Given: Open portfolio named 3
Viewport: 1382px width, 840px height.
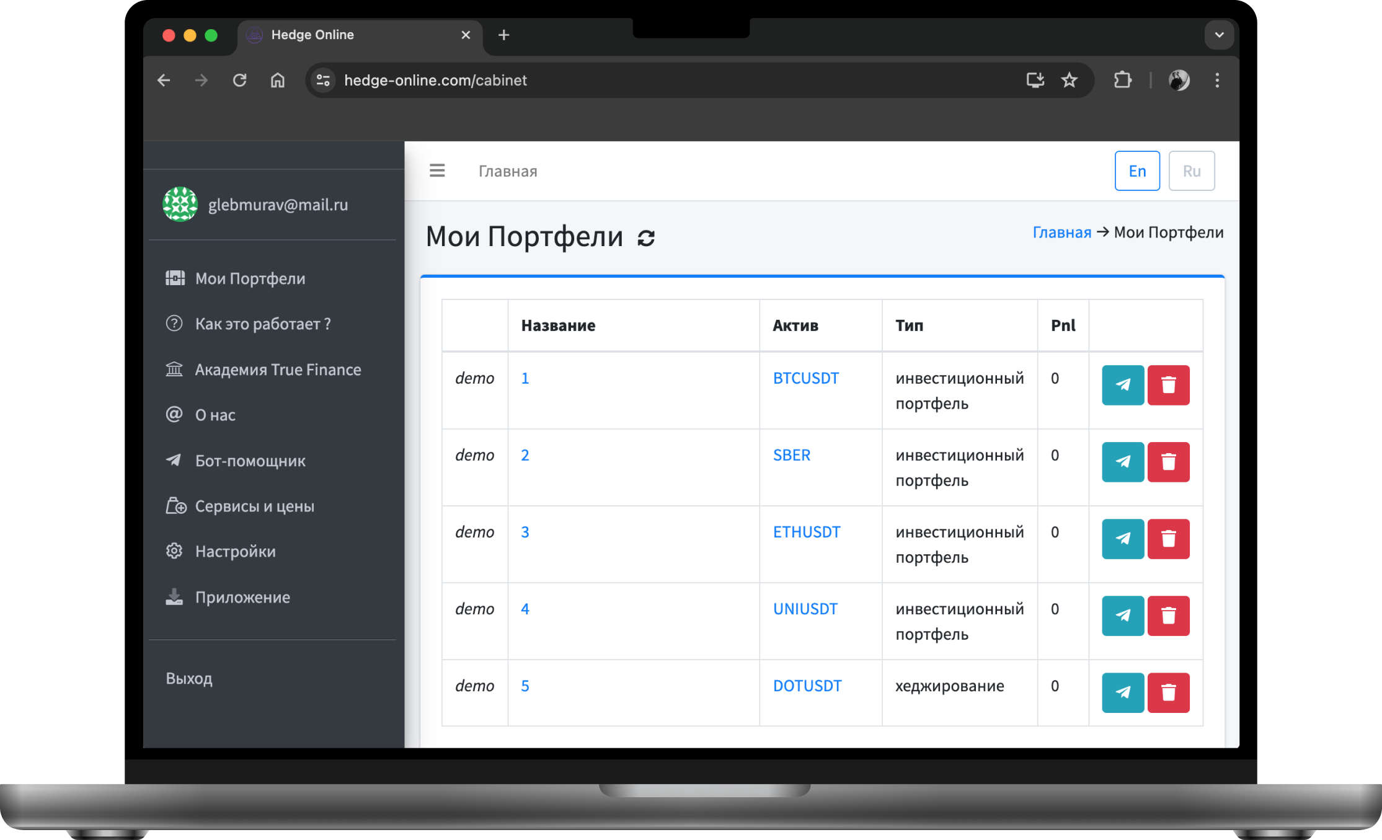Looking at the screenshot, I should 525,532.
